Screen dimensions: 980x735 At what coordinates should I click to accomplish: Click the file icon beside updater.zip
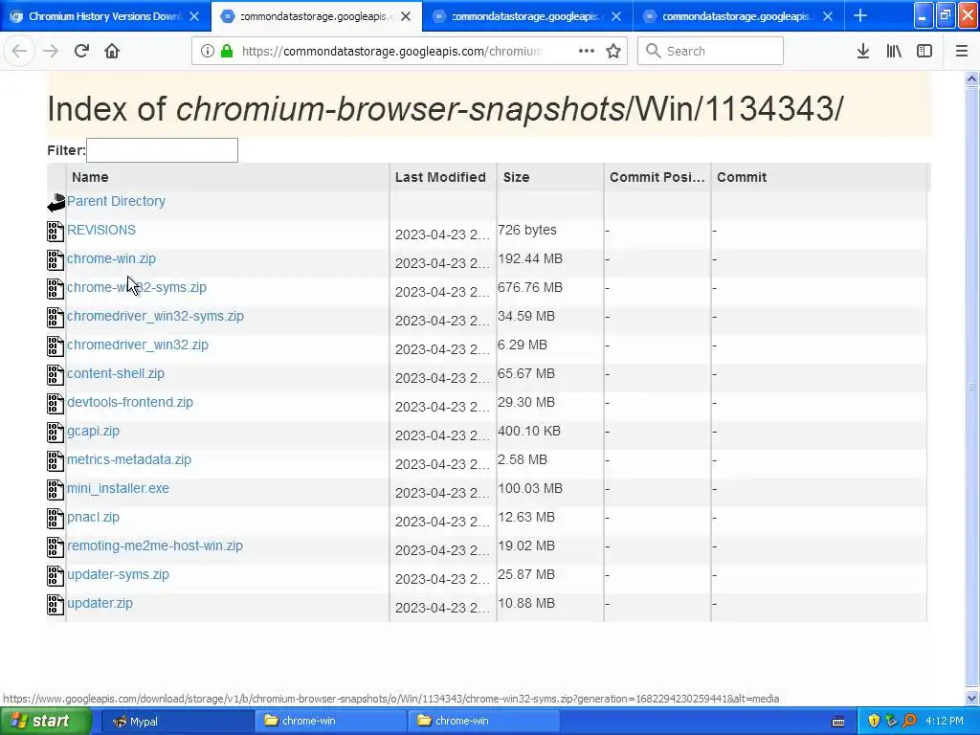56,605
